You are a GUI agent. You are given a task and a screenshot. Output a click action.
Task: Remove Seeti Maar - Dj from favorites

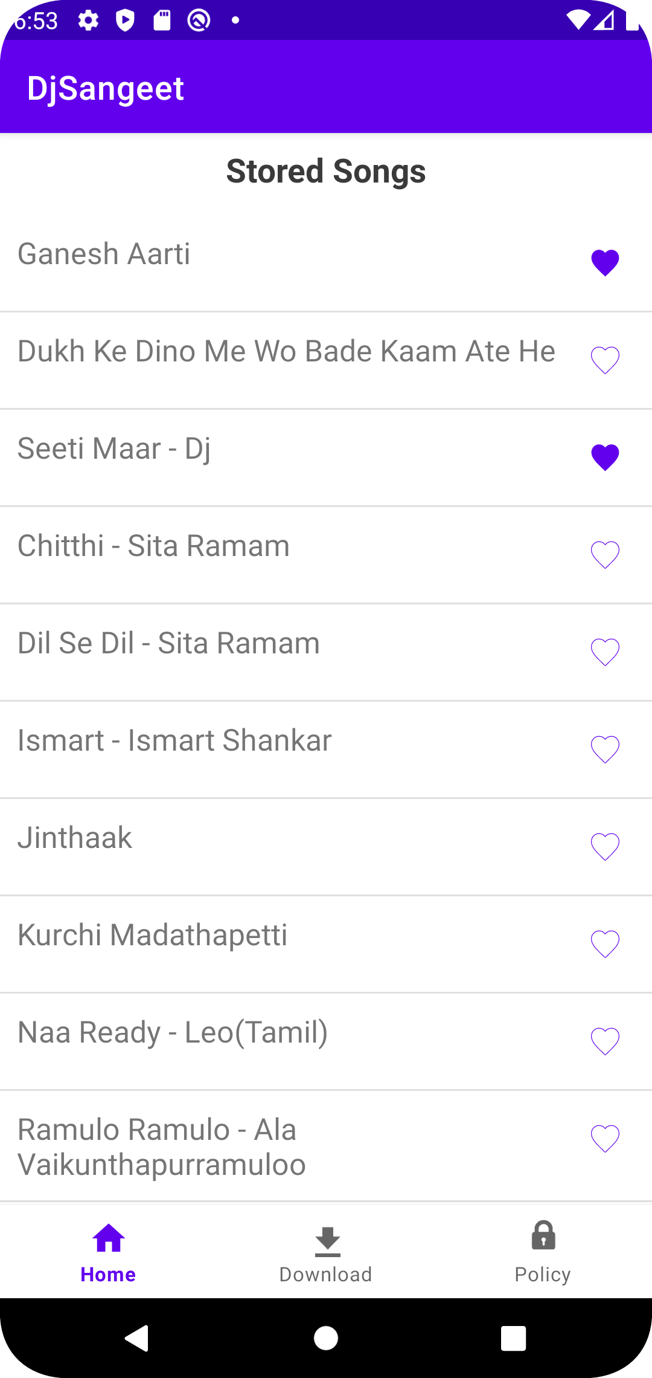[x=605, y=458]
